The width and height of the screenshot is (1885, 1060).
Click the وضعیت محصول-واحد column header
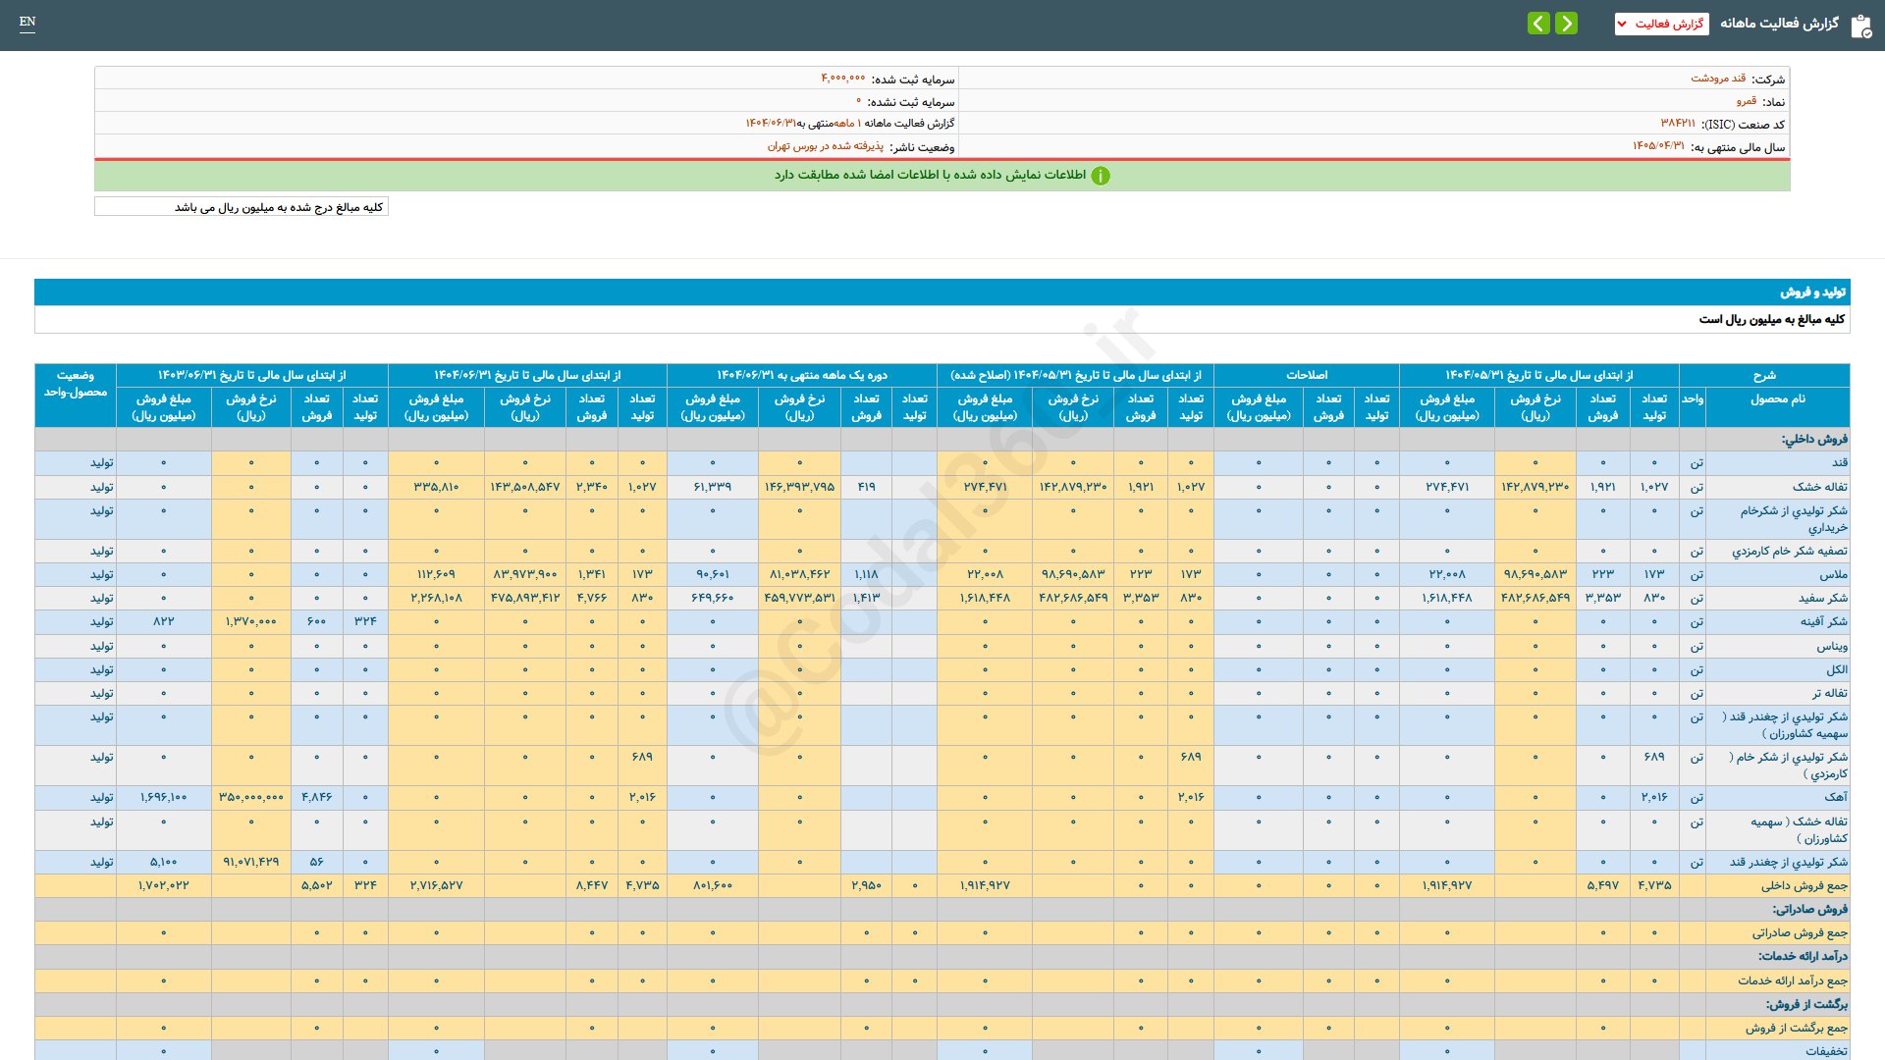(x=76, y=384)
